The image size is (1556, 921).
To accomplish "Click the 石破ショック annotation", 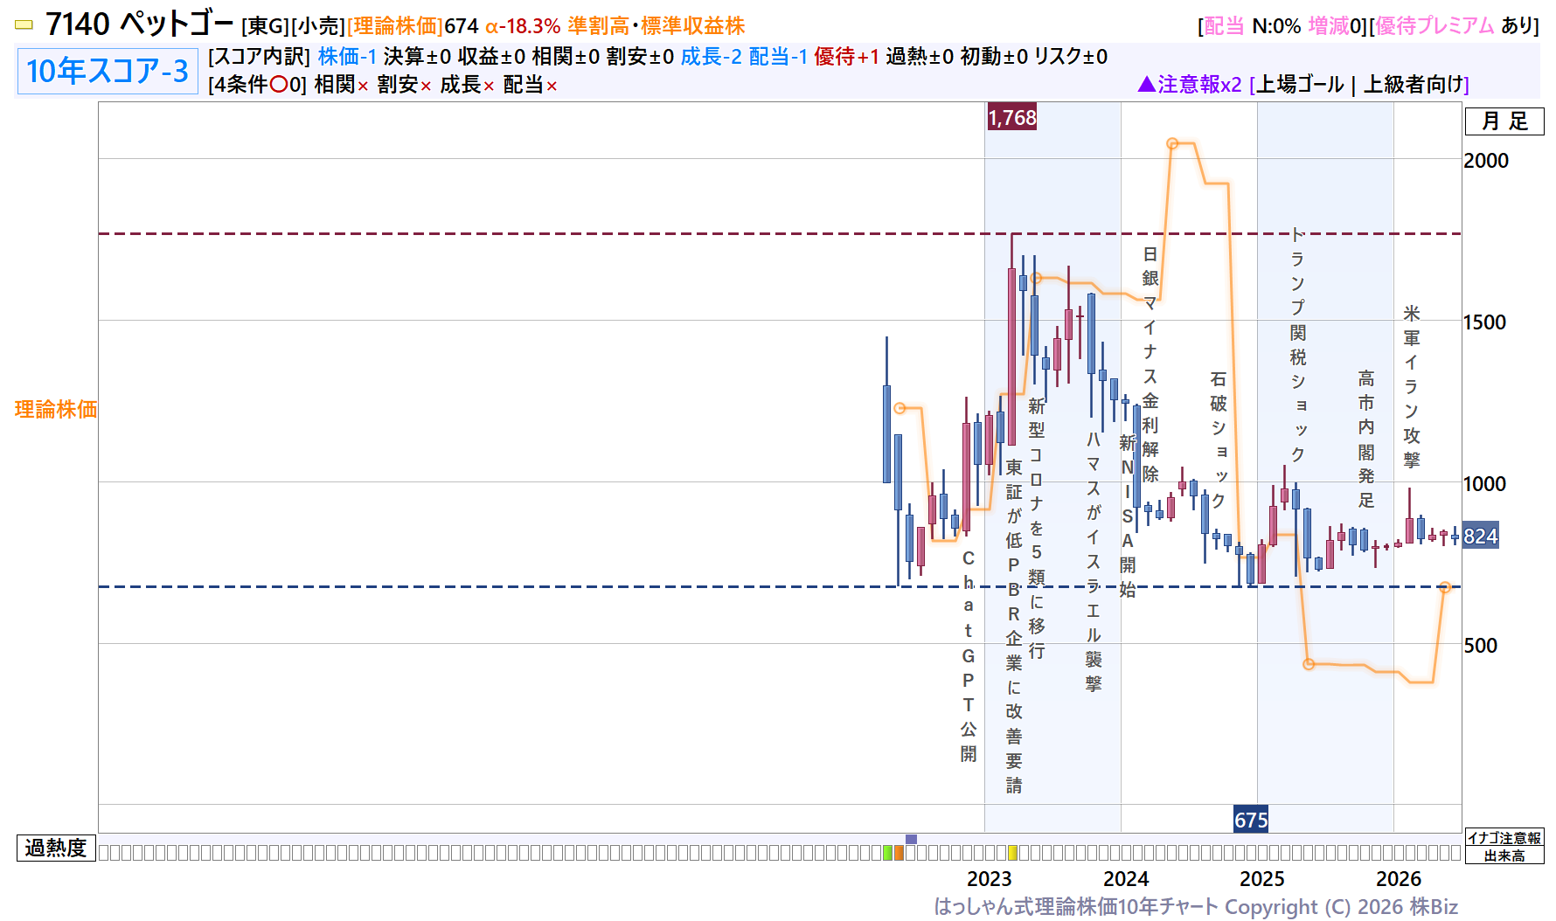I will tap(1219, 440).
